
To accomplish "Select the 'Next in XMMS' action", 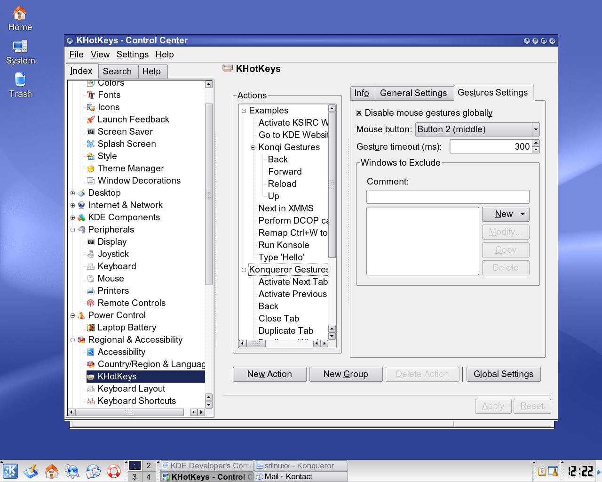I will (x=286, y=209).
